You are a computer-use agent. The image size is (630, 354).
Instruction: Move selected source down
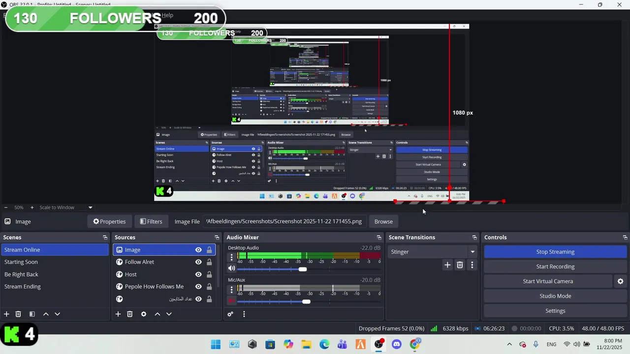click(x=169, y=314)
